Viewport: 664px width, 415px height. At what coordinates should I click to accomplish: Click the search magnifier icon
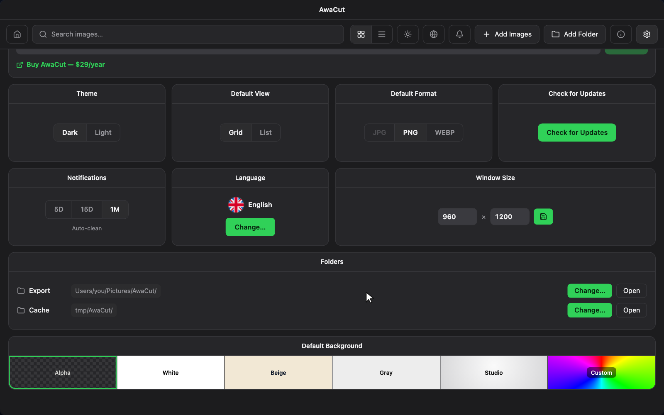coord(43,34)
